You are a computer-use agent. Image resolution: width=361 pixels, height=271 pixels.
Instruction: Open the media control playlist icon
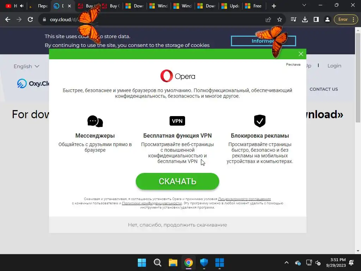tap(293, 20)
